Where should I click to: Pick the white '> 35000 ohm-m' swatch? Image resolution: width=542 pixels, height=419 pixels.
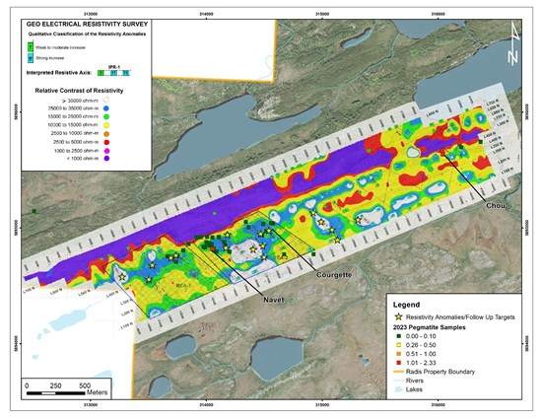tap(106, 101)
